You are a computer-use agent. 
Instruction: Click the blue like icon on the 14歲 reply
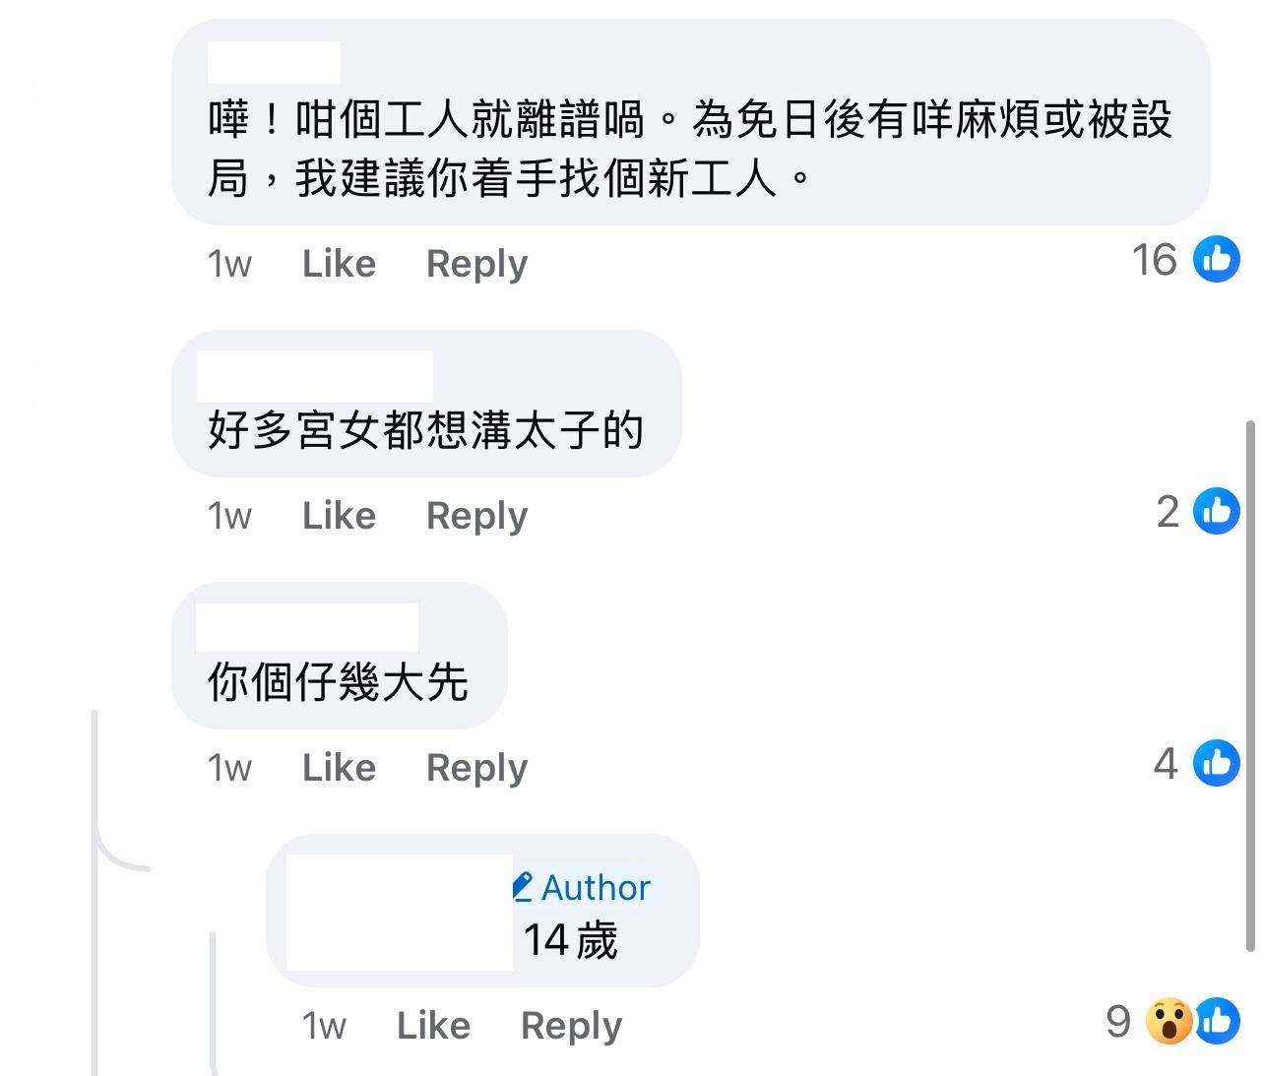(x=1218, y=1022)
